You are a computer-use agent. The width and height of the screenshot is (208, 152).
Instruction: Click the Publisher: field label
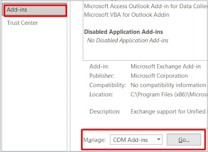point(102,76)
